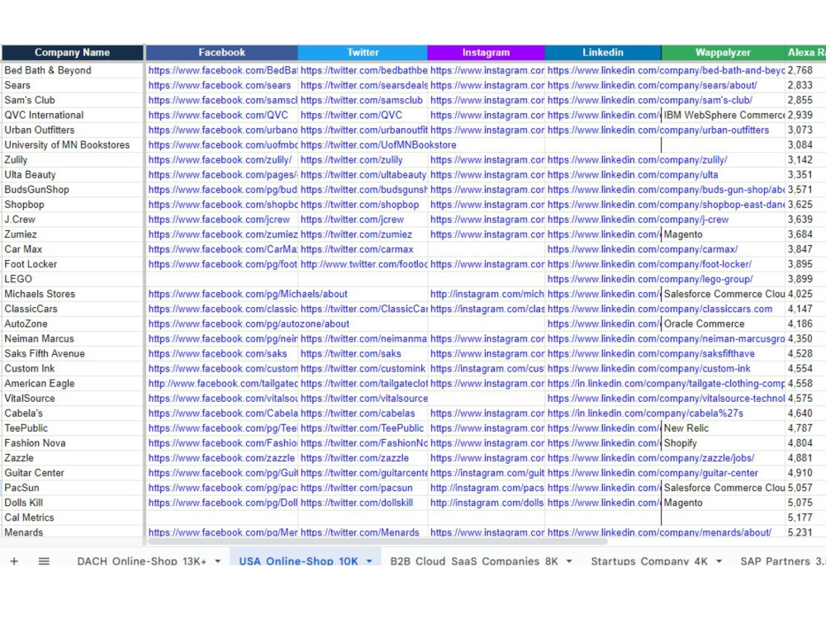The width and height of the screenshot is (826, 619).
Task: Add a new sheet with the plus icon
Action: pos(14,561)
